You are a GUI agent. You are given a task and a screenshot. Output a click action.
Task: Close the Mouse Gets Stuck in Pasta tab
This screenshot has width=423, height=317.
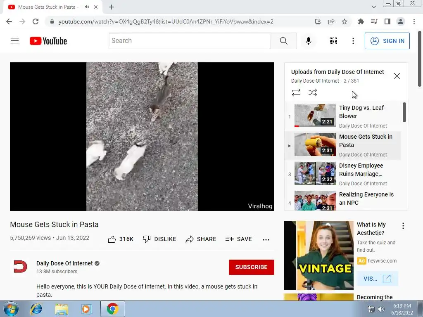tap(96, 7)
